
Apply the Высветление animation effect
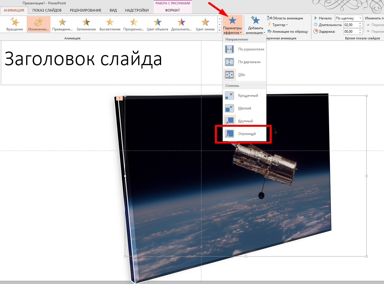[x=110, y=24]
